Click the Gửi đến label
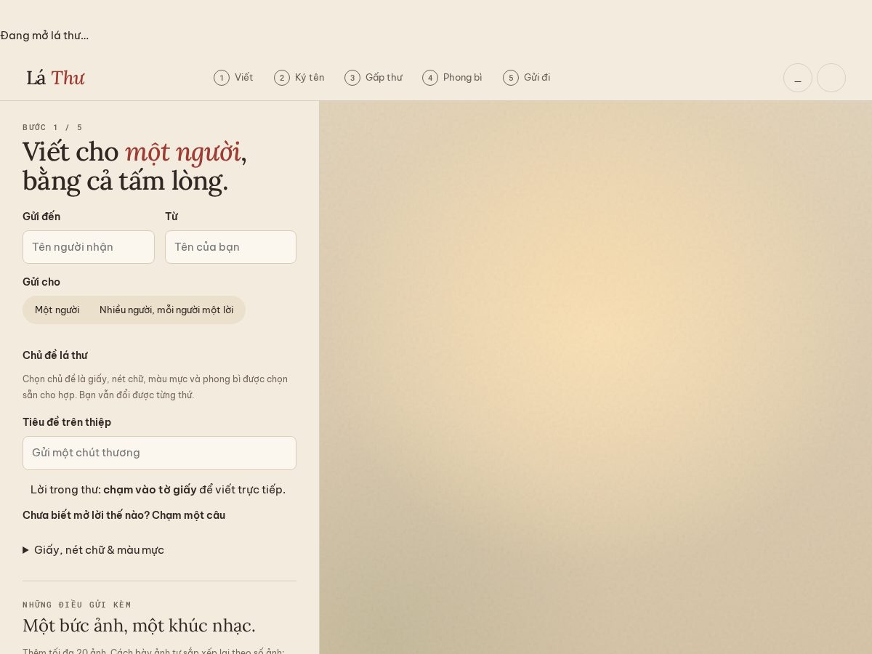The height and width of the screenshot is (654, 872). coord(41,217)
